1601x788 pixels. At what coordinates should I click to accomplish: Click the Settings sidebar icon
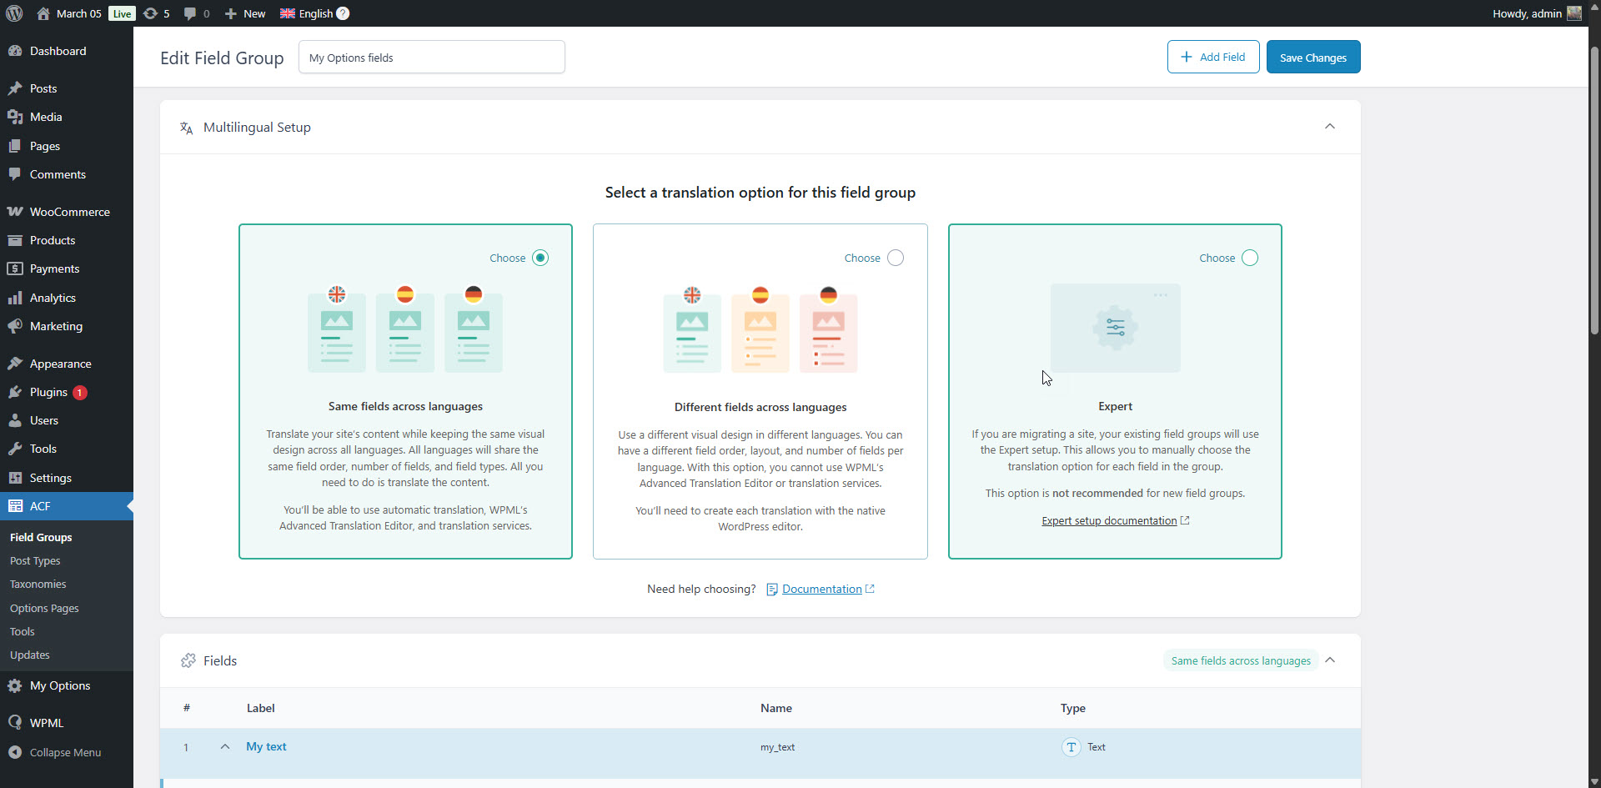point(15,478)
